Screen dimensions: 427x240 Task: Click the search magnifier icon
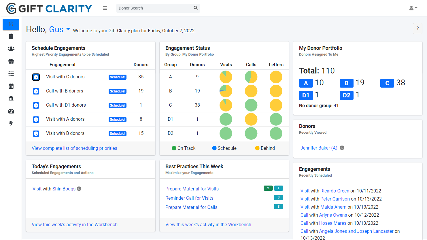tap(196, 8)
